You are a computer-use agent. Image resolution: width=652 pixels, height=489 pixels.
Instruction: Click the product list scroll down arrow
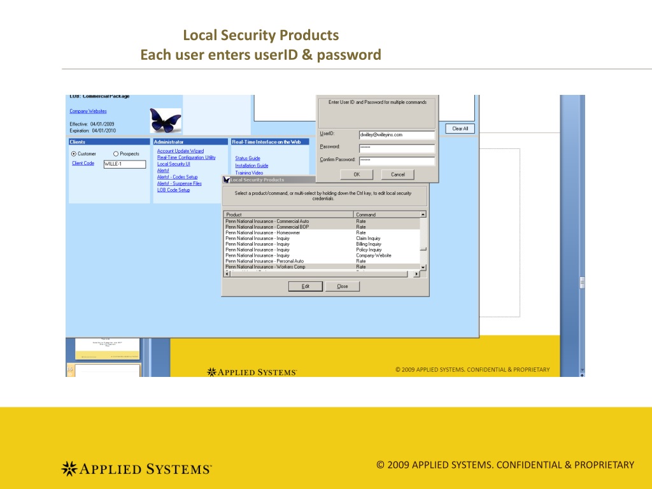pos(423,267)
